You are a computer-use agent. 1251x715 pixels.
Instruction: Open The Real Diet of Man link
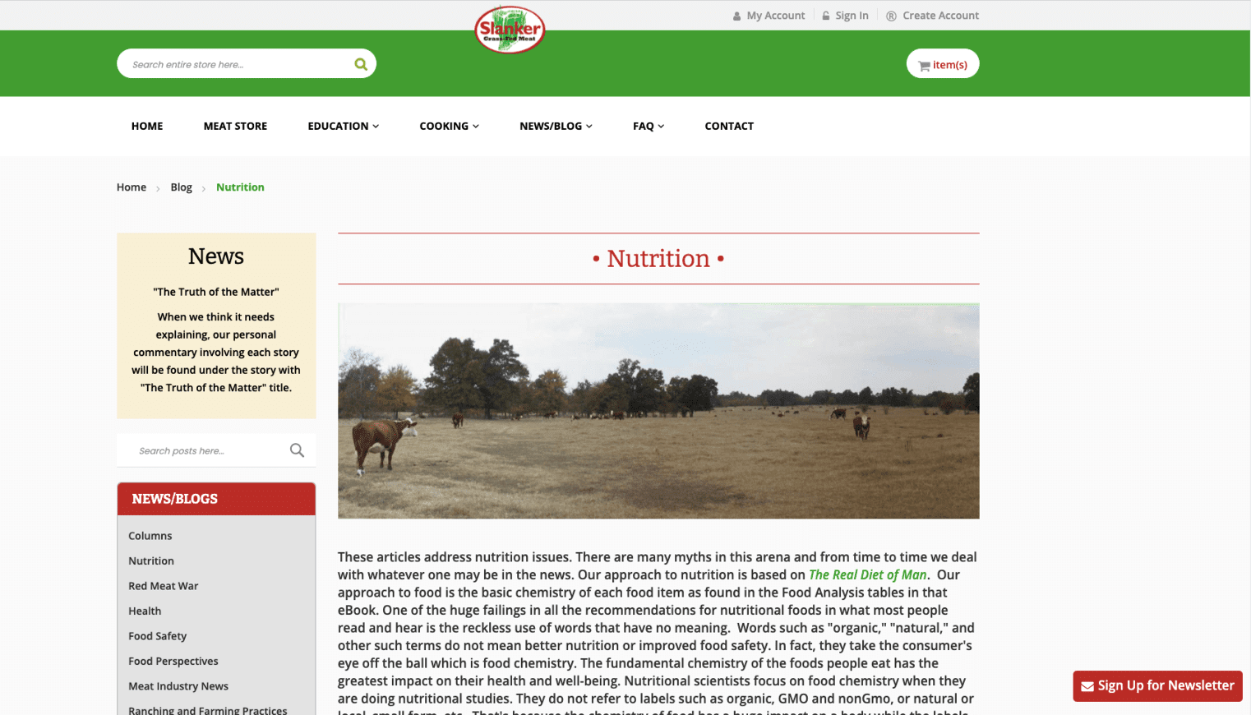(868, 574)
